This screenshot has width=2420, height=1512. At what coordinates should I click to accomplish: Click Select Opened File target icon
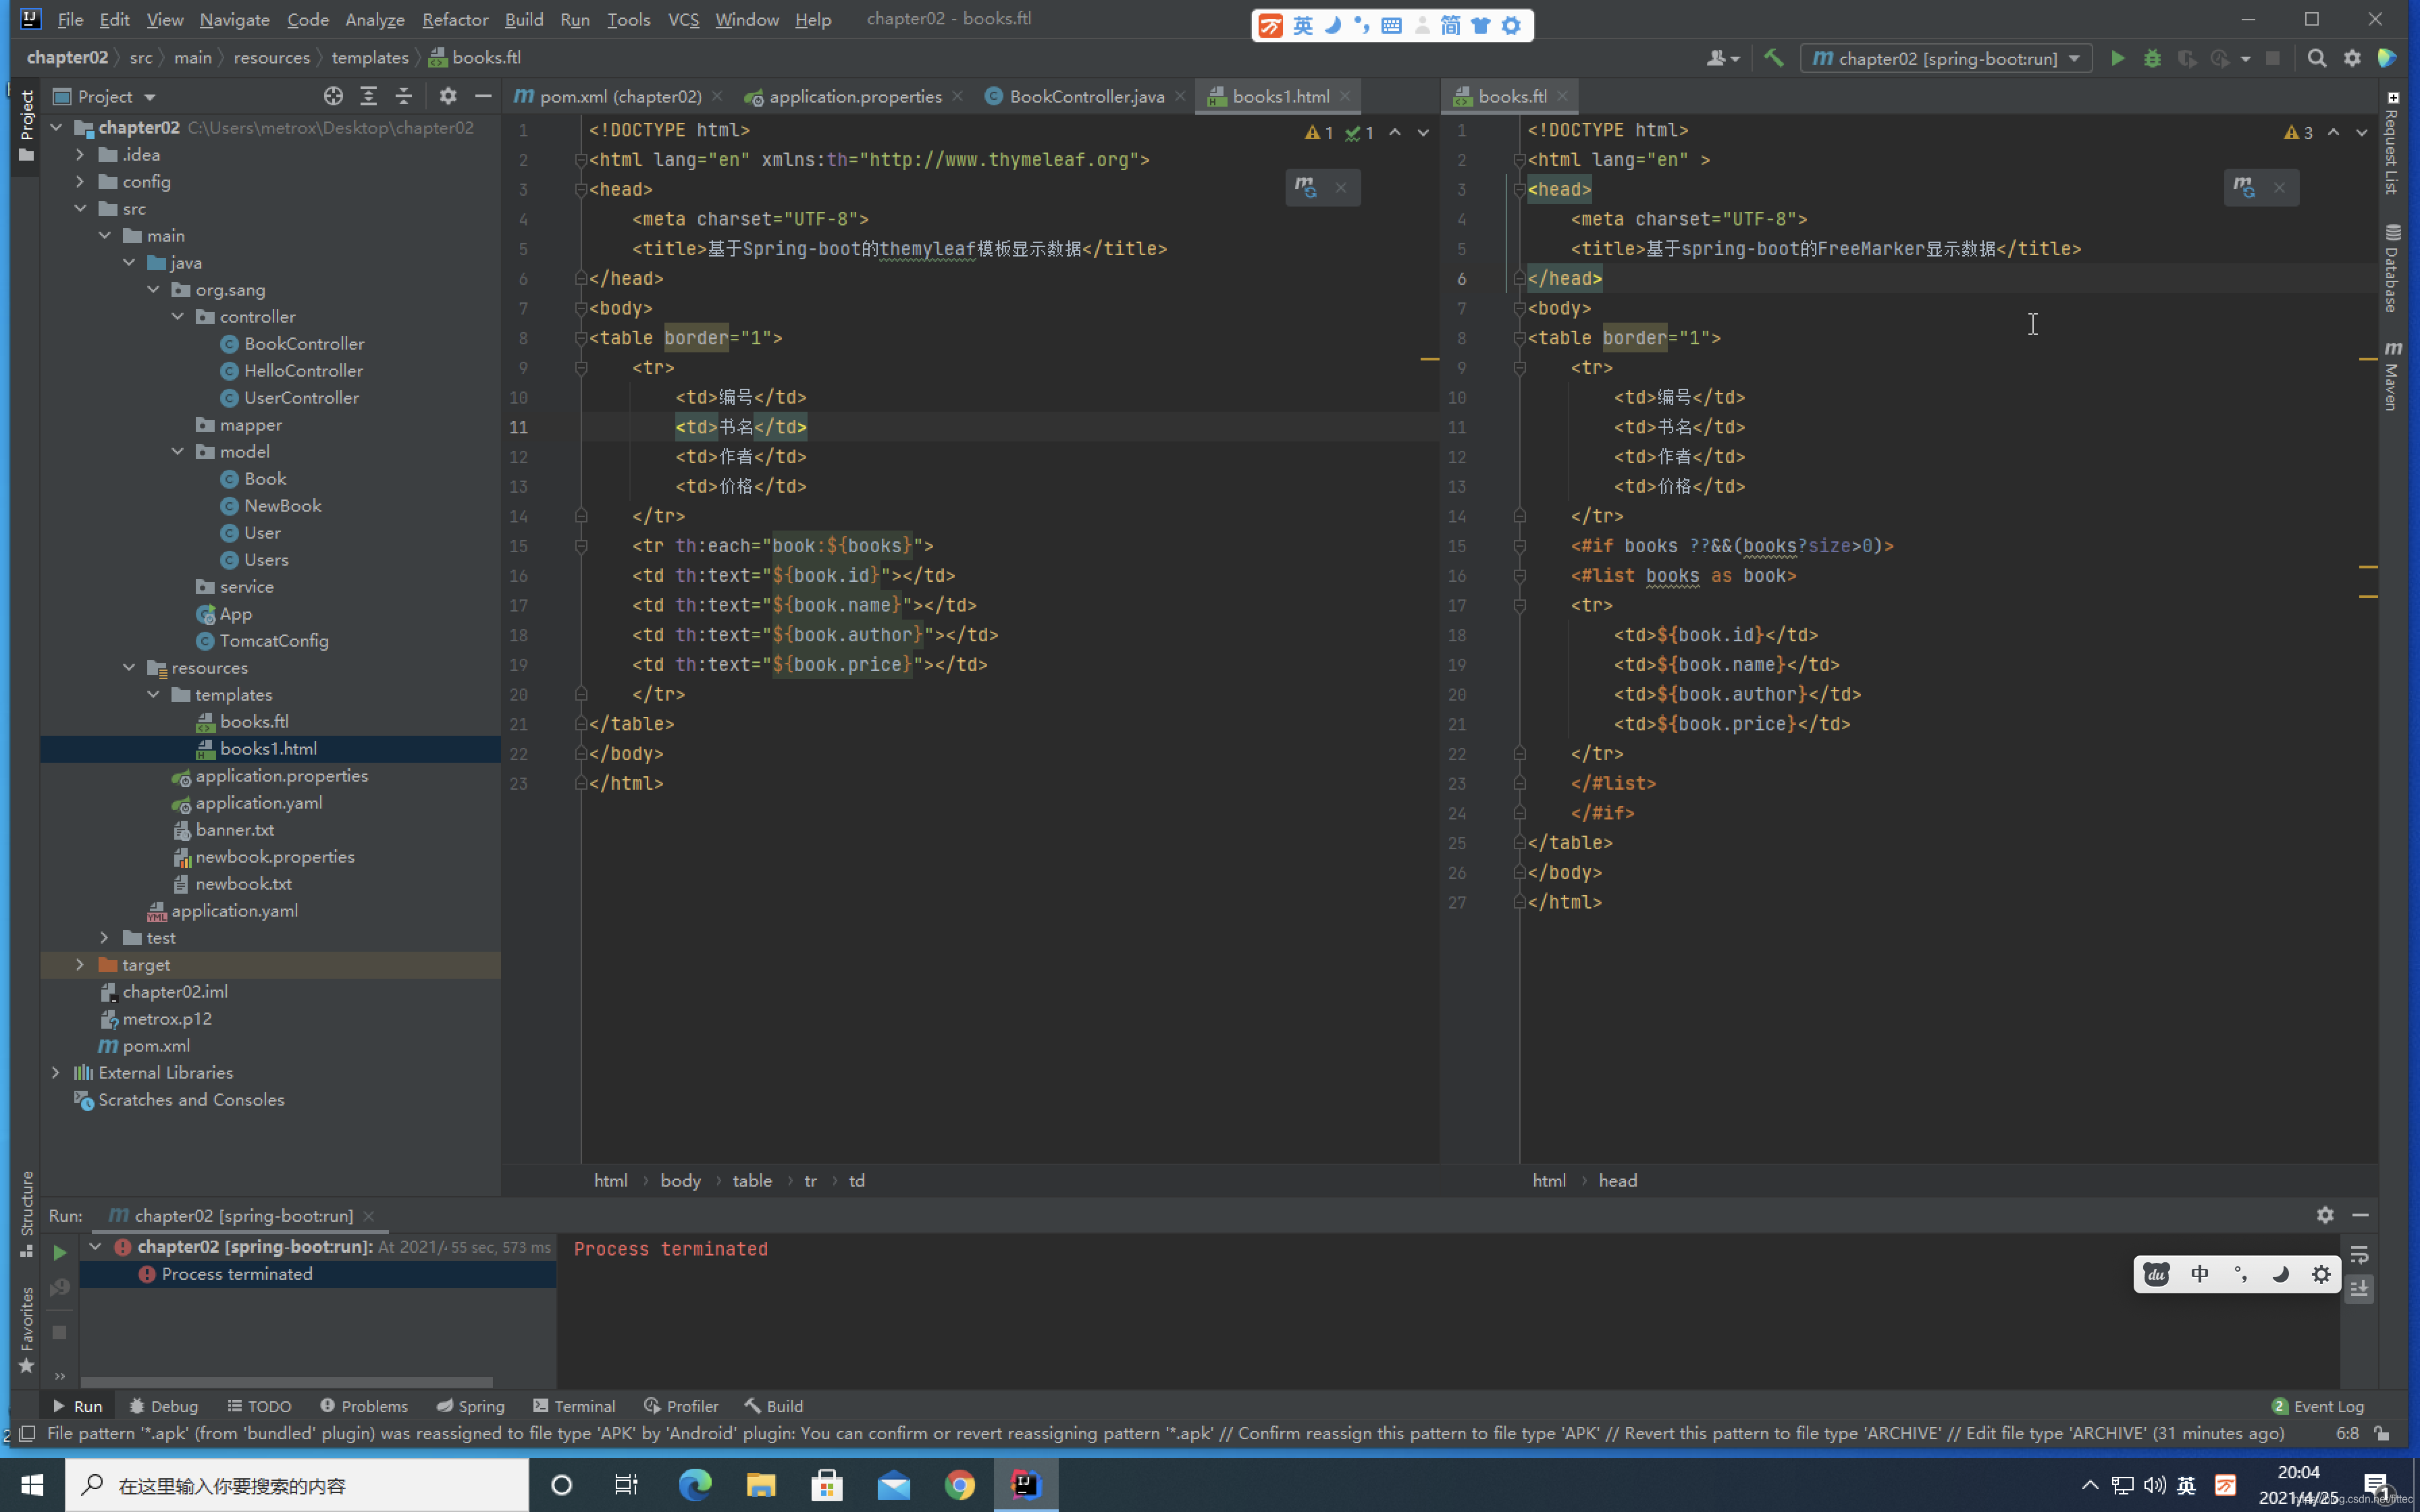tap(333, 96)
